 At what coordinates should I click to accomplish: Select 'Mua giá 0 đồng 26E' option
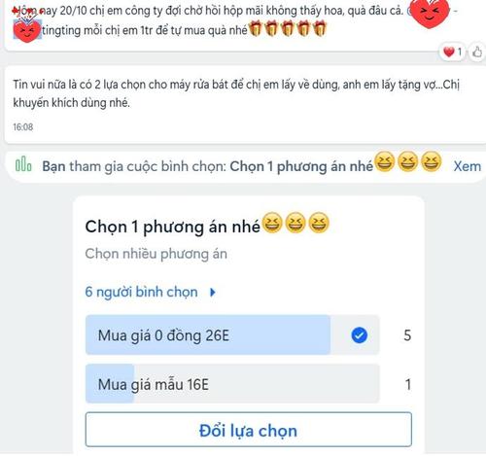click(x=232, y=334)
